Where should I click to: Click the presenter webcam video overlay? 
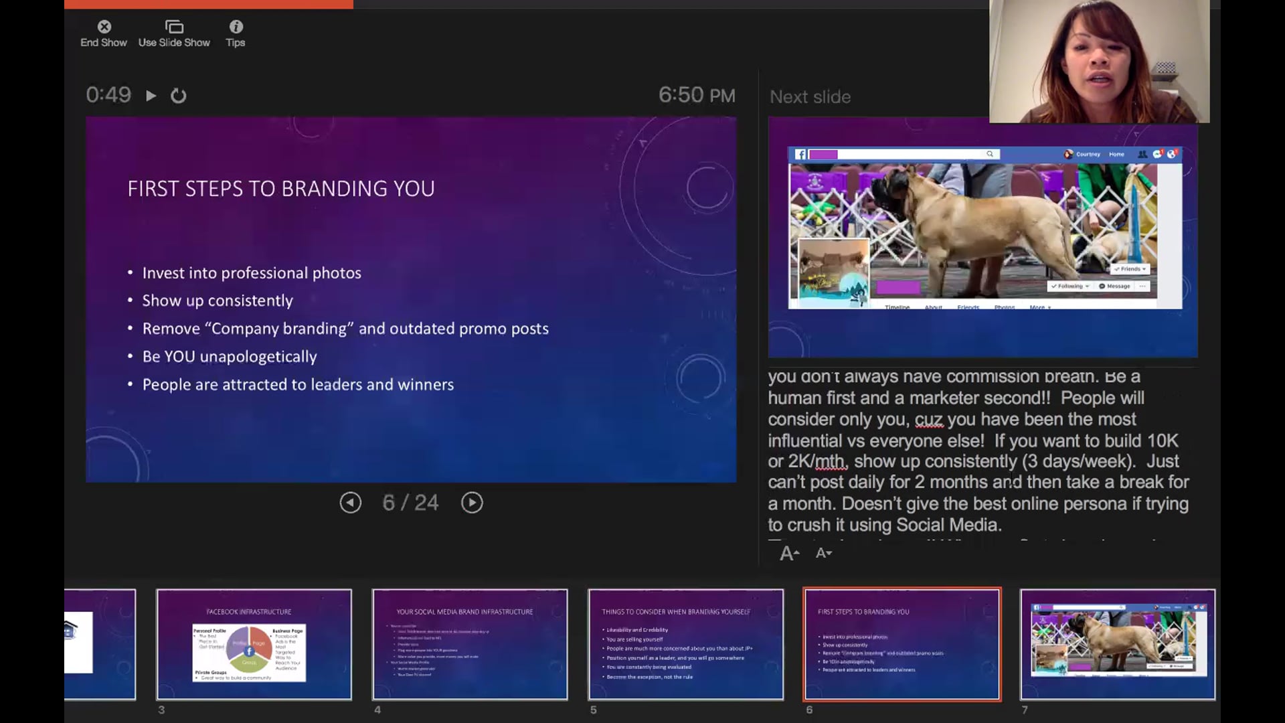pos(1099,62)
